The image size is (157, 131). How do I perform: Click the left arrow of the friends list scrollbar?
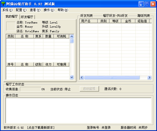[82, 78]
